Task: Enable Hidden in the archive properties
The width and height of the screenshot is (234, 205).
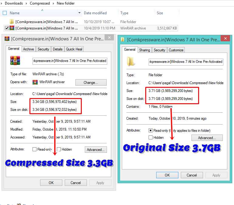Action: pyautogui.click(x=59, y=149)
